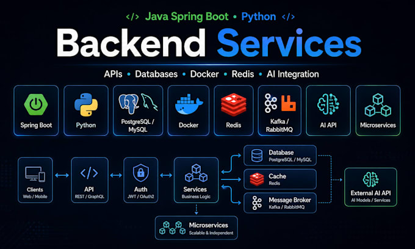This screenshot has height=249, width=415.
Task: Click the 'Redis' label in the top-row Redis card
Action: coord(233,125)
